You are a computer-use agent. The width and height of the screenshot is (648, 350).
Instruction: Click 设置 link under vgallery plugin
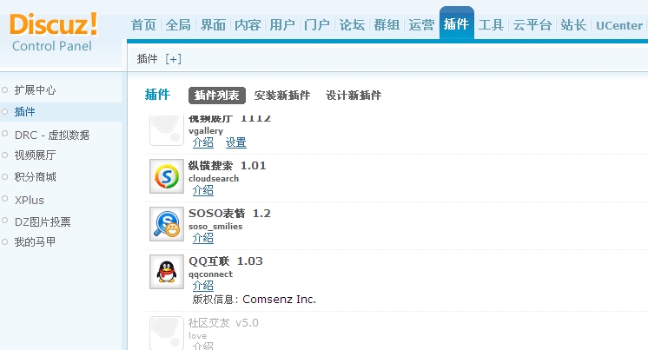pyautogui.click(x=236, y=142)
